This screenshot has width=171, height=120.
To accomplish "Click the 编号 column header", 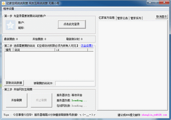I will pyautogui.click(x=9, y=50).
